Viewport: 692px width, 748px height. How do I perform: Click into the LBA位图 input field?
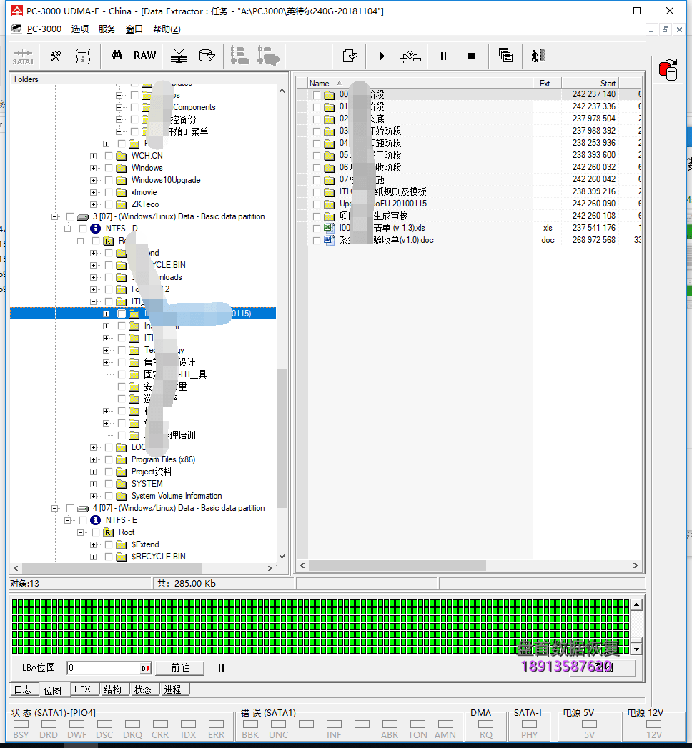(x=104, y=668)
